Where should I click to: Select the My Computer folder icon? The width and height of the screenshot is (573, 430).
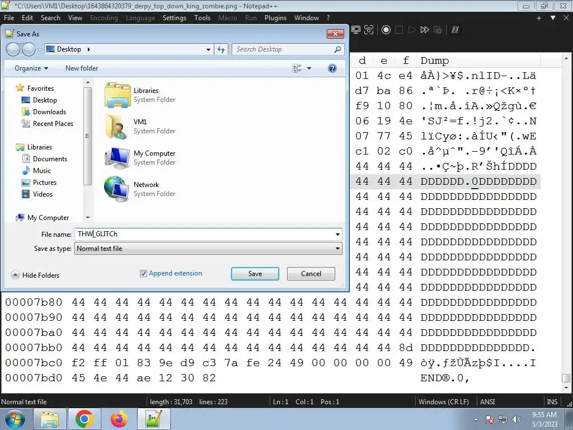(x=117, y=158)
